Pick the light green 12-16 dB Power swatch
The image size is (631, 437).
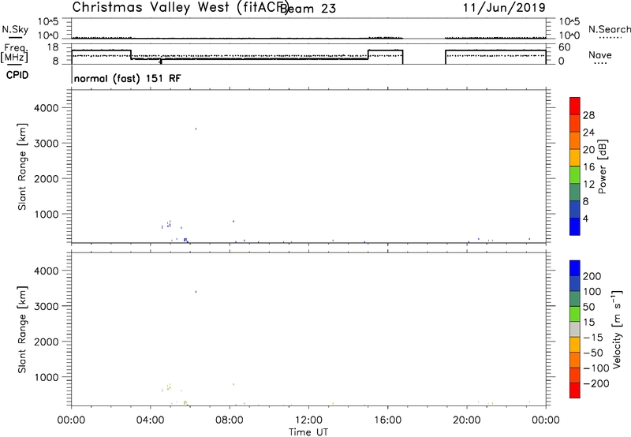[x=575, y=175]
